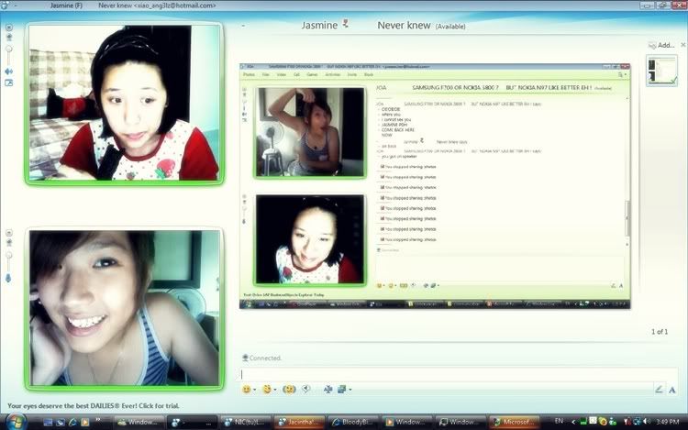Image resolution: width=688 pixels, height=430 pixels.
Task: Open options menu beside top webcam
Action: 9,28
